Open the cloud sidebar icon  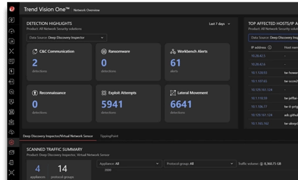coord(12,132)
